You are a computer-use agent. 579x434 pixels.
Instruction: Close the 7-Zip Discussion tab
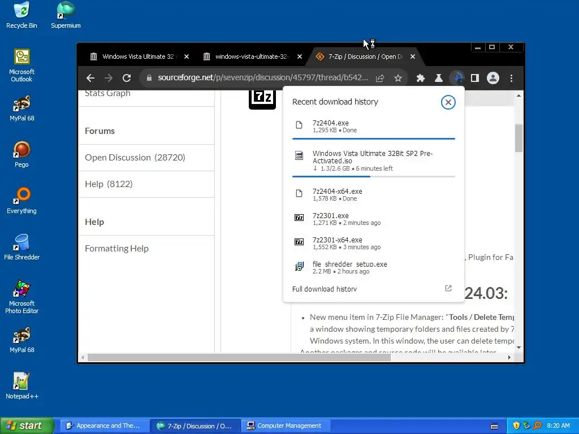click(x=412, y=57)
